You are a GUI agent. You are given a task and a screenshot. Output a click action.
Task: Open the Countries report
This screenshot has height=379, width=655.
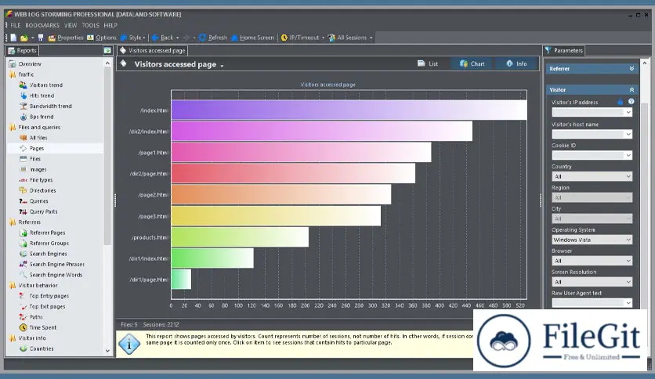click(41, 348)
